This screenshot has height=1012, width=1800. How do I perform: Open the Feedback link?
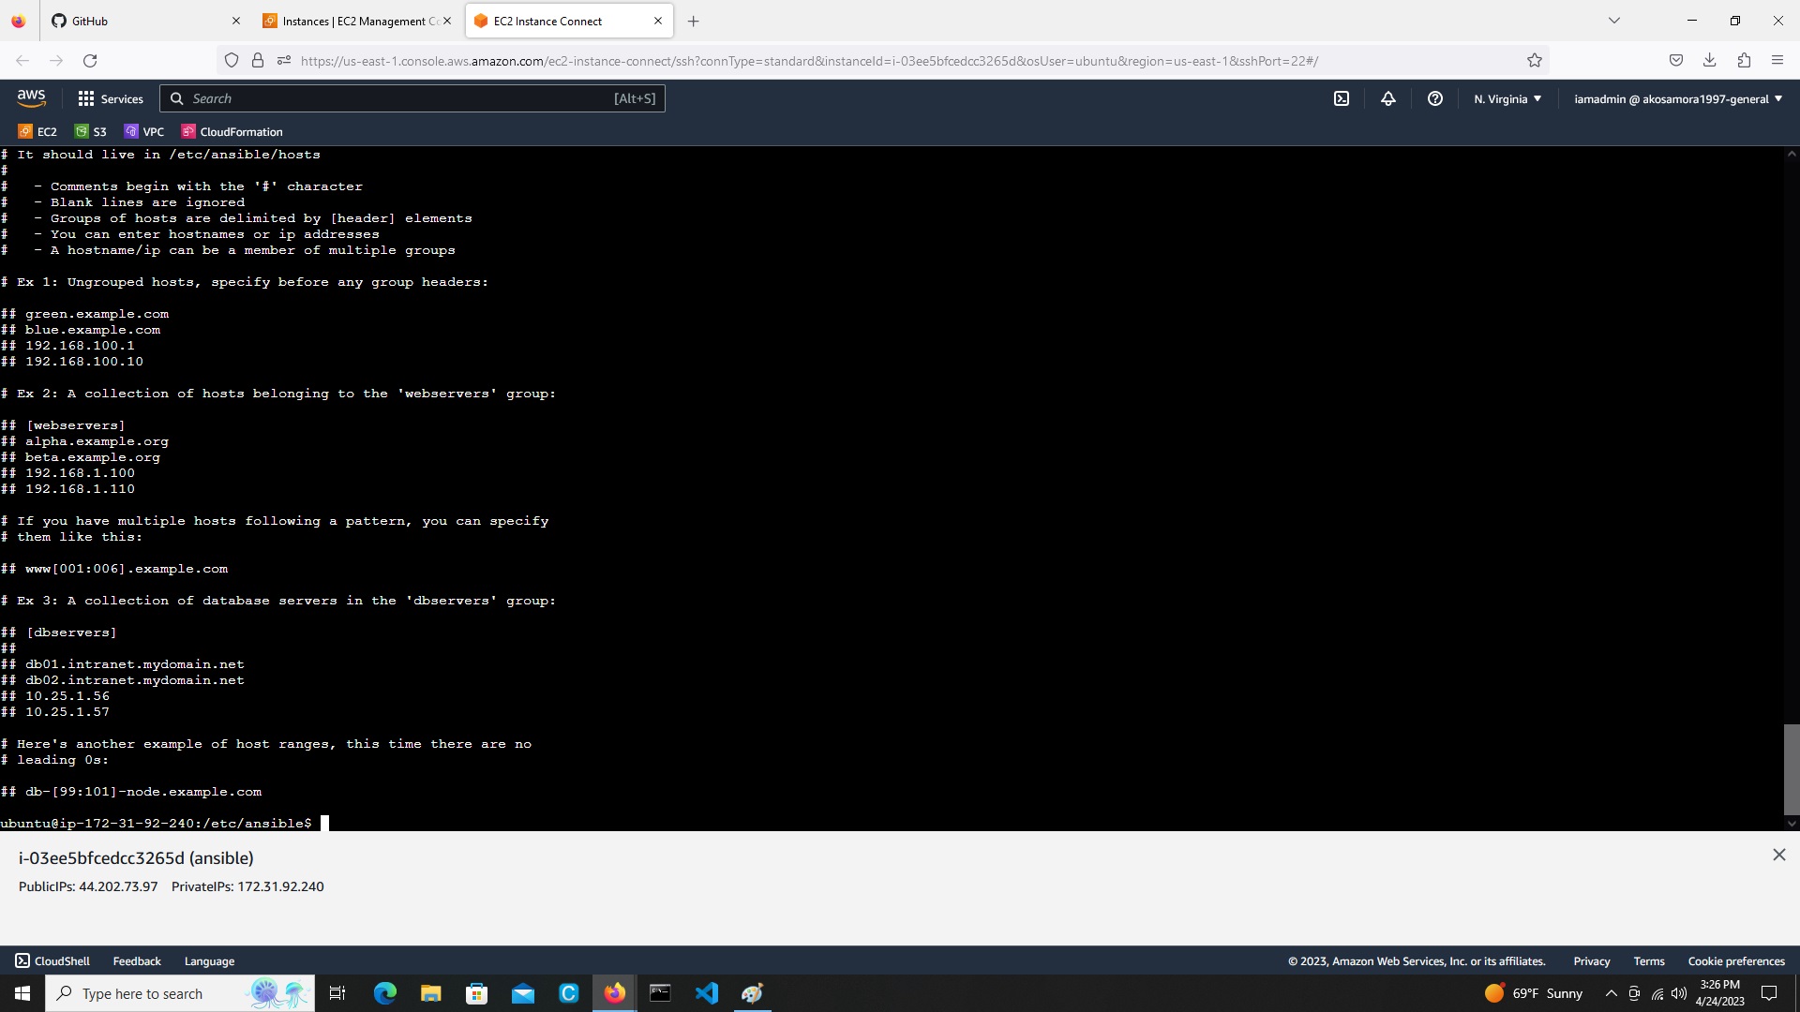(136, 960)
